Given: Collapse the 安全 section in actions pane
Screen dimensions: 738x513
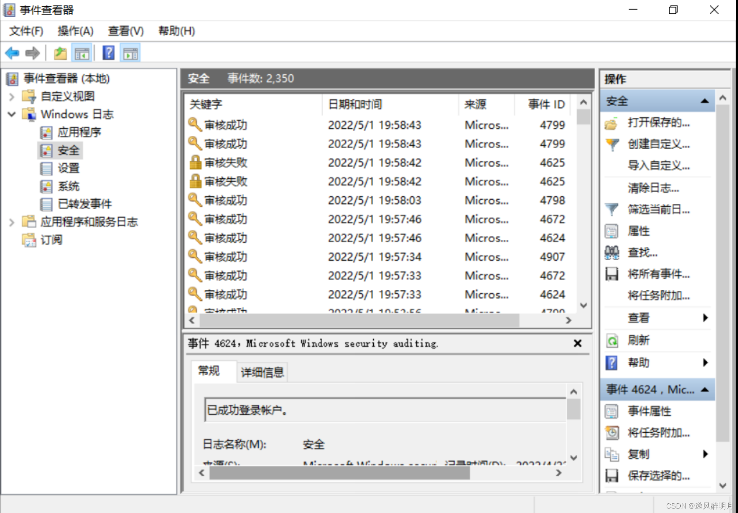Looking at the screenshot, I should (x=705, y=101).
